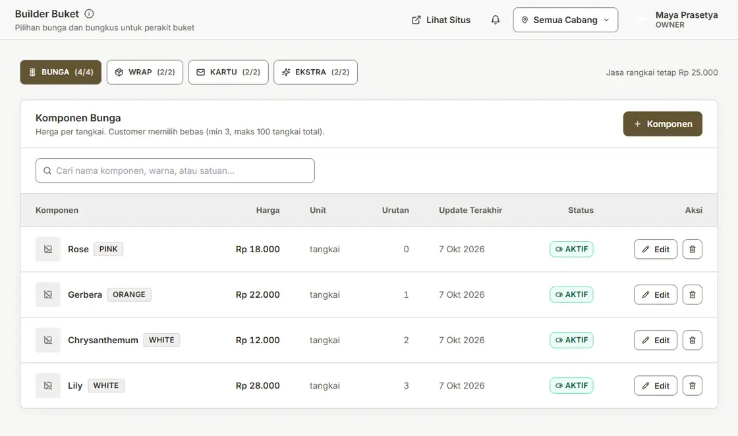Viewport: 738px width, 436px height.
Task: Edit the Rose component
Action: [x=655, y=249]
